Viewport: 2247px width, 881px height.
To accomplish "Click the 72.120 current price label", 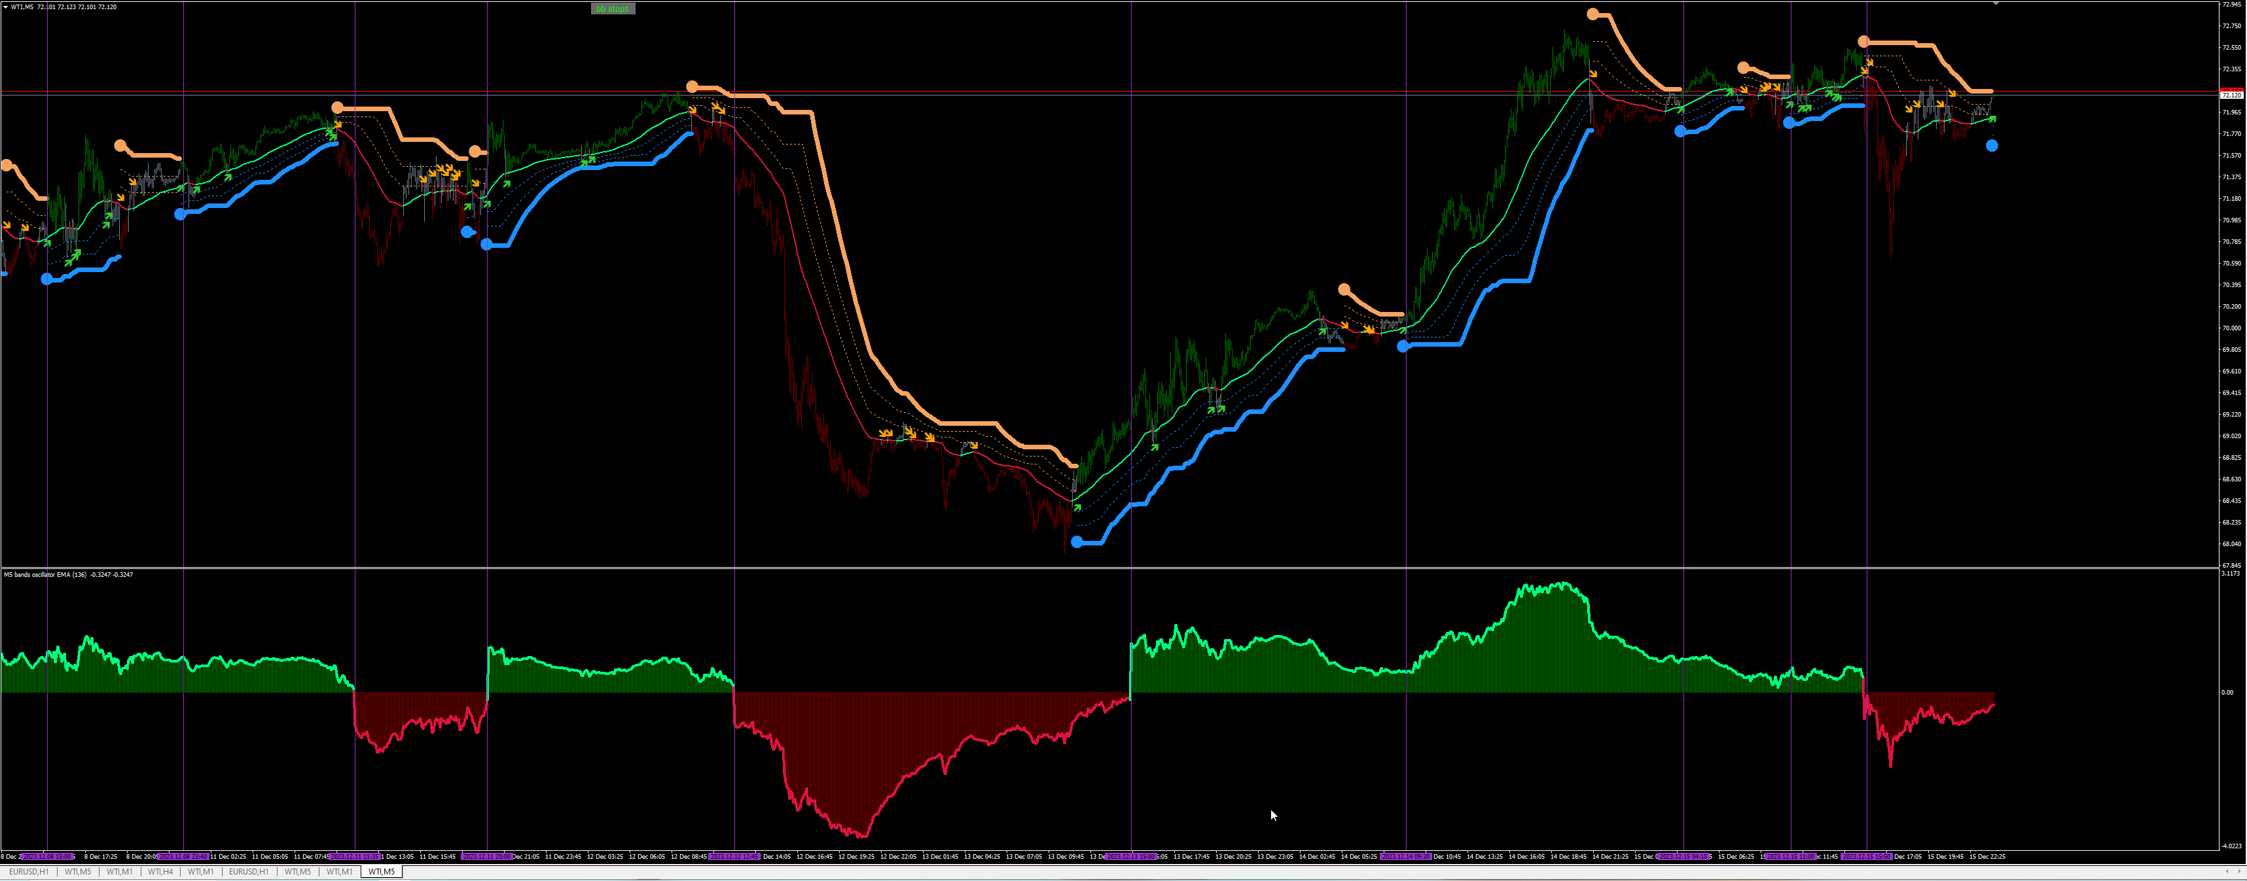I will 2231,95.
